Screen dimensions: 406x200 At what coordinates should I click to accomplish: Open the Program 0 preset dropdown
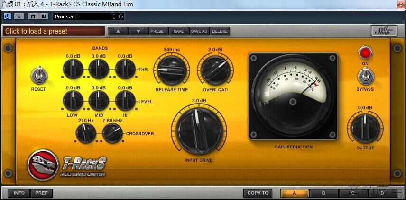pyautogui.click(x=83, y=17)
